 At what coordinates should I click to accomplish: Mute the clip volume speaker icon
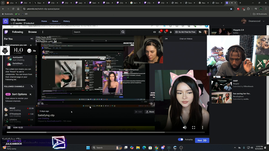coord(185,128)
